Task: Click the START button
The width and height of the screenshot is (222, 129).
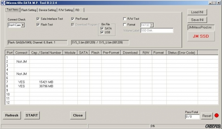Action: (x=32, y=115)
